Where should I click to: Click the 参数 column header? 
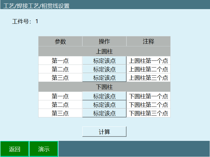[60, 41]
